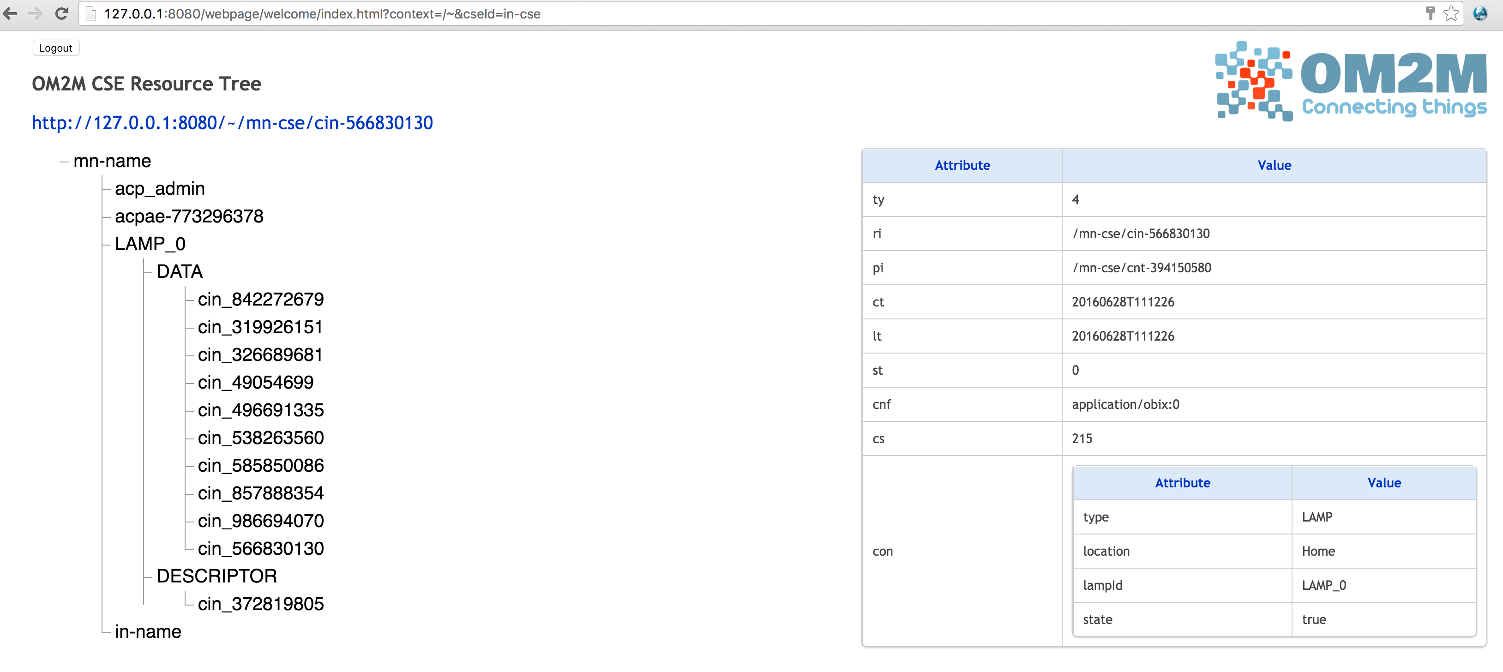Log out using the Logout button
The image size is (1503, 672).
click(x=56, y=48)
